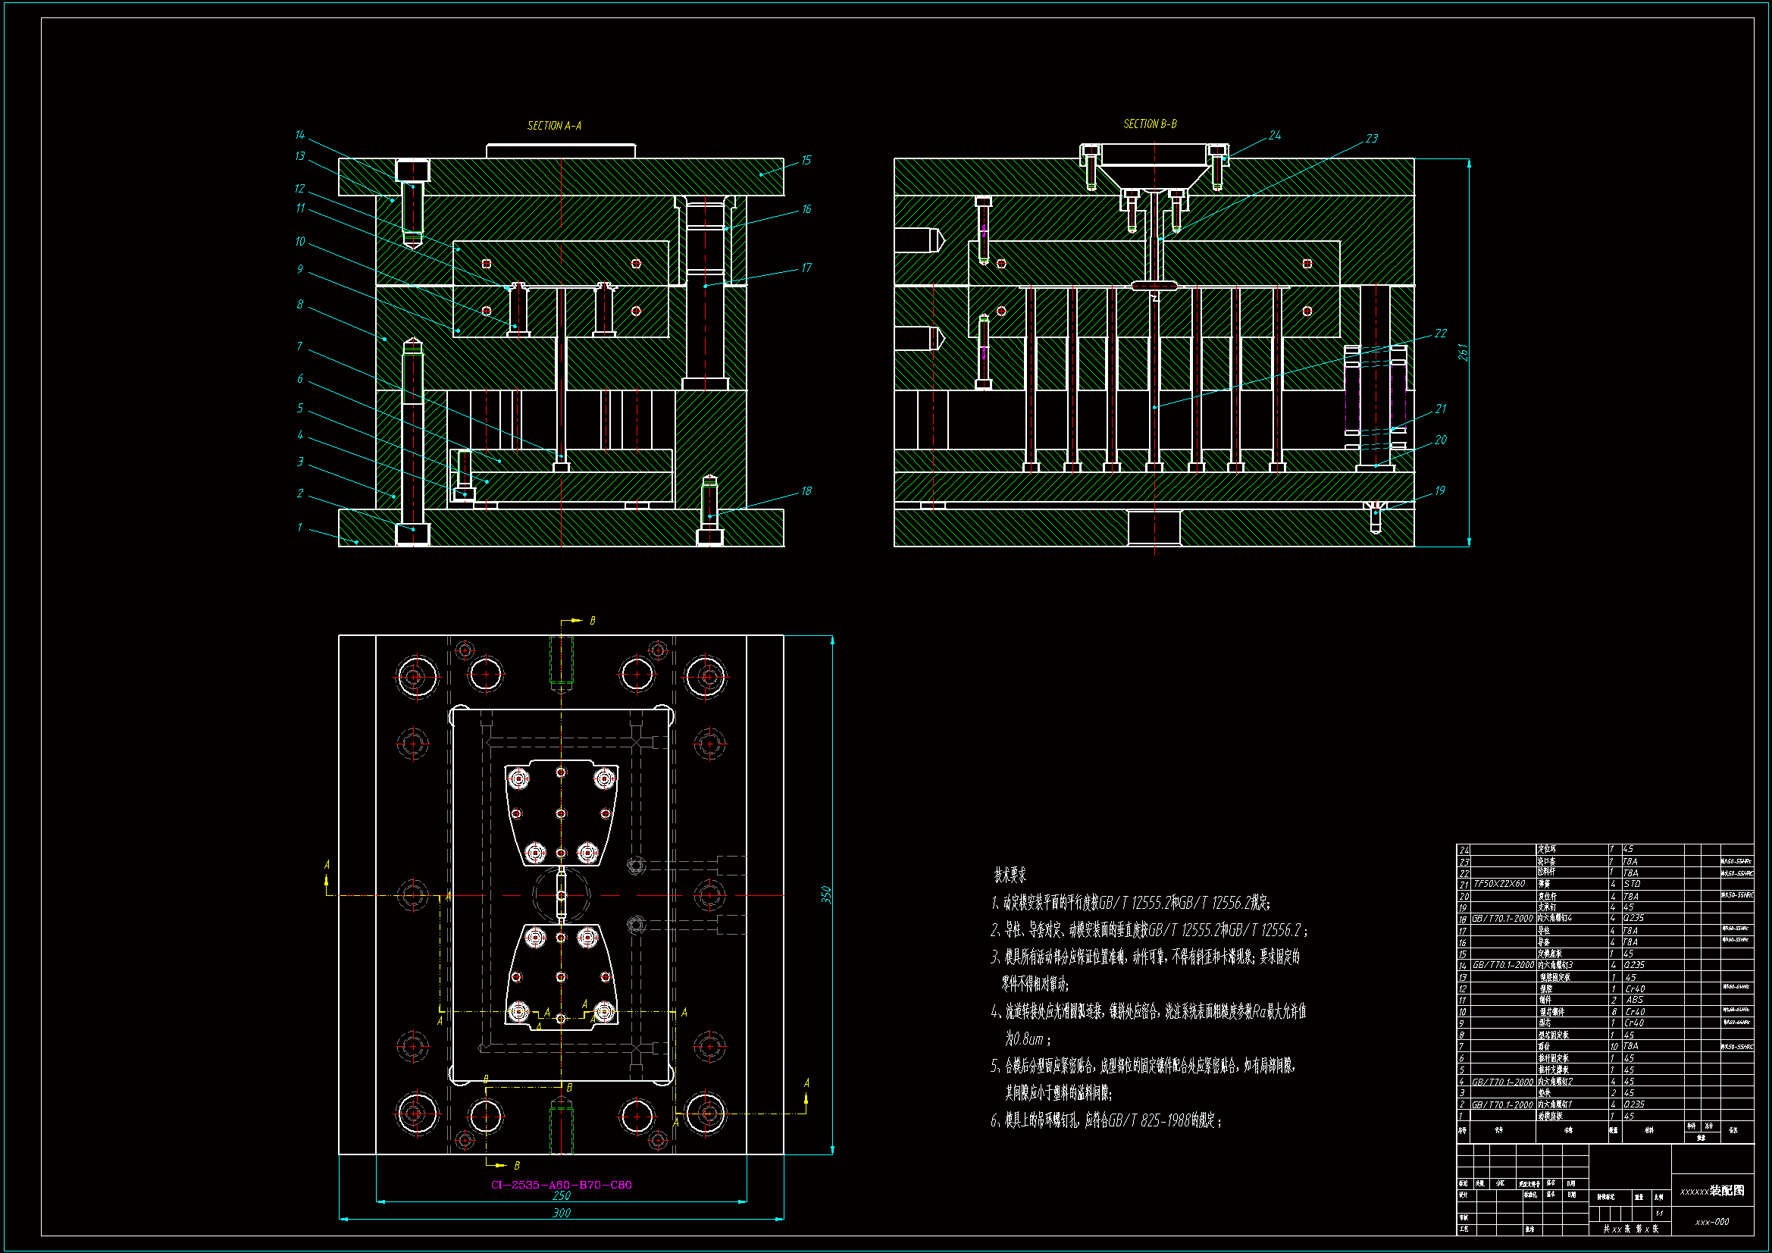Click the magenta CI-2535-A60-B70-C80 mold base text

tap(561, 1184)
